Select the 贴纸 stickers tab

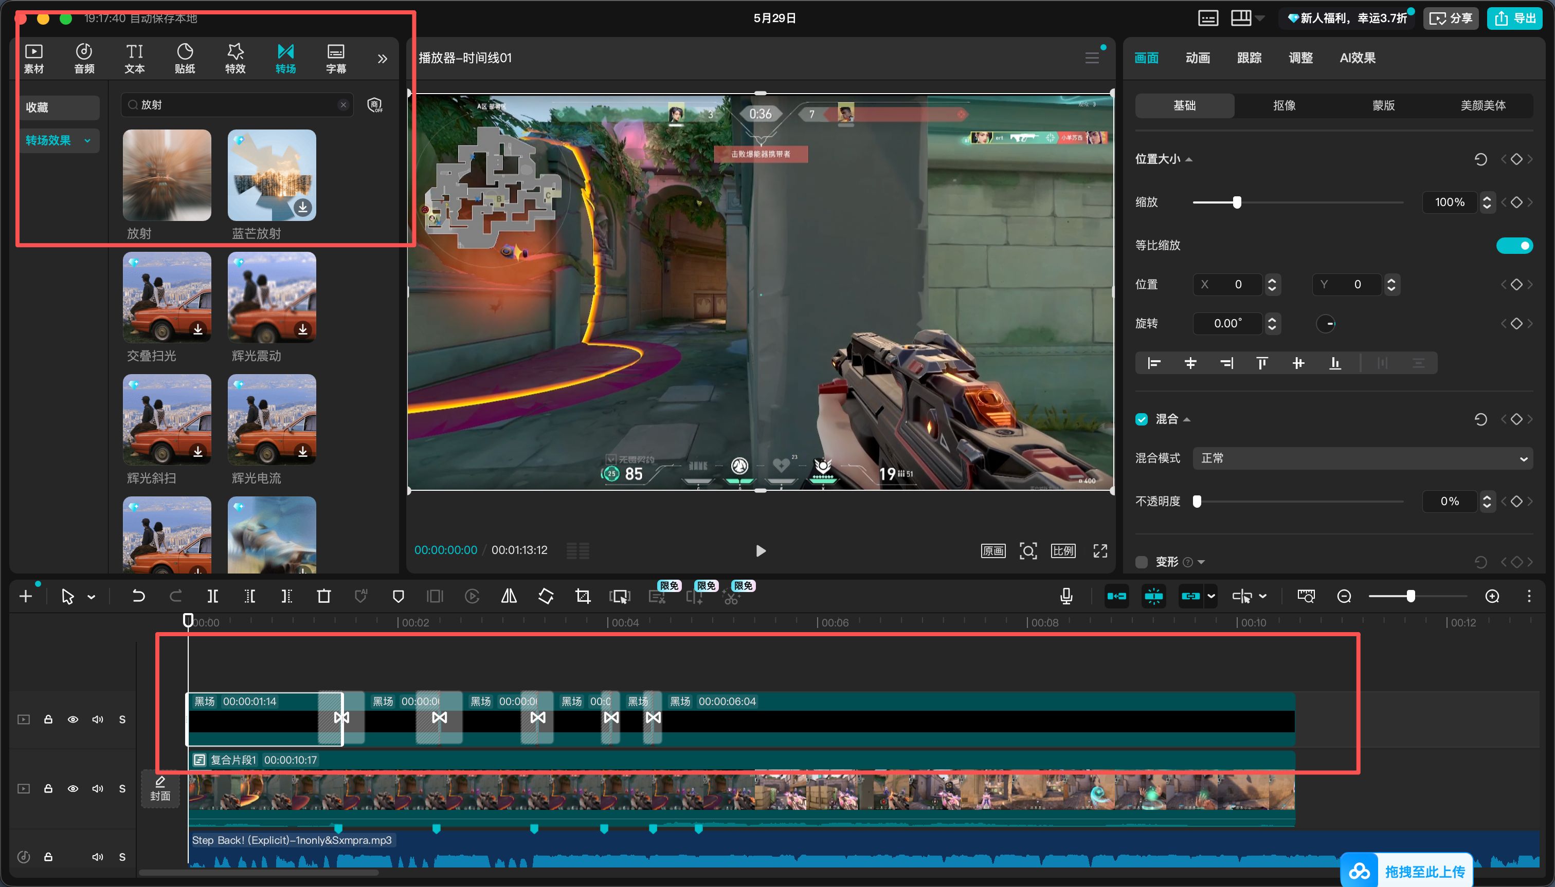185,59
